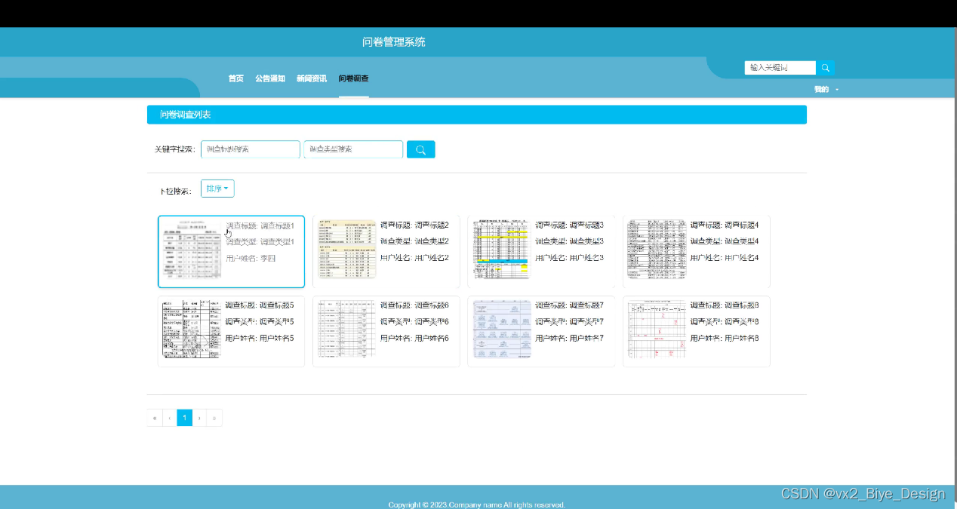
Task: Open thumbnail of survey 调查标题6
Action: [x=346, y=329]
